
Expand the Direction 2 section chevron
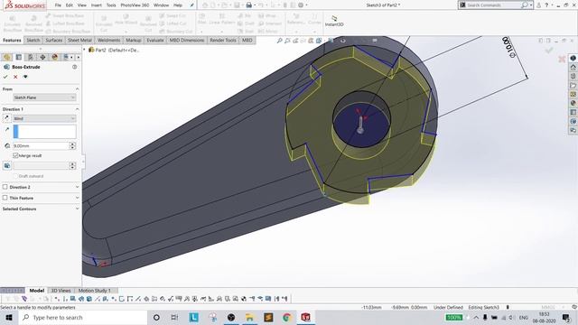[x=77, y=187]
